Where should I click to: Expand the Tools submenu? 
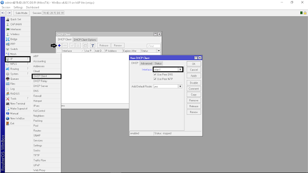point(18,99)
